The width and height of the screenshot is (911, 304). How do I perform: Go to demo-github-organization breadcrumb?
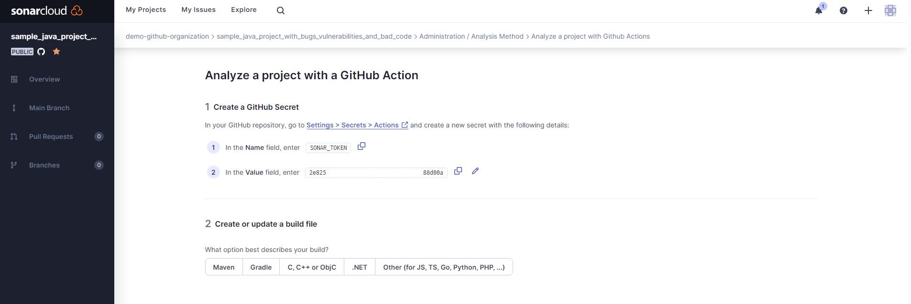click(x=167, y=36)
